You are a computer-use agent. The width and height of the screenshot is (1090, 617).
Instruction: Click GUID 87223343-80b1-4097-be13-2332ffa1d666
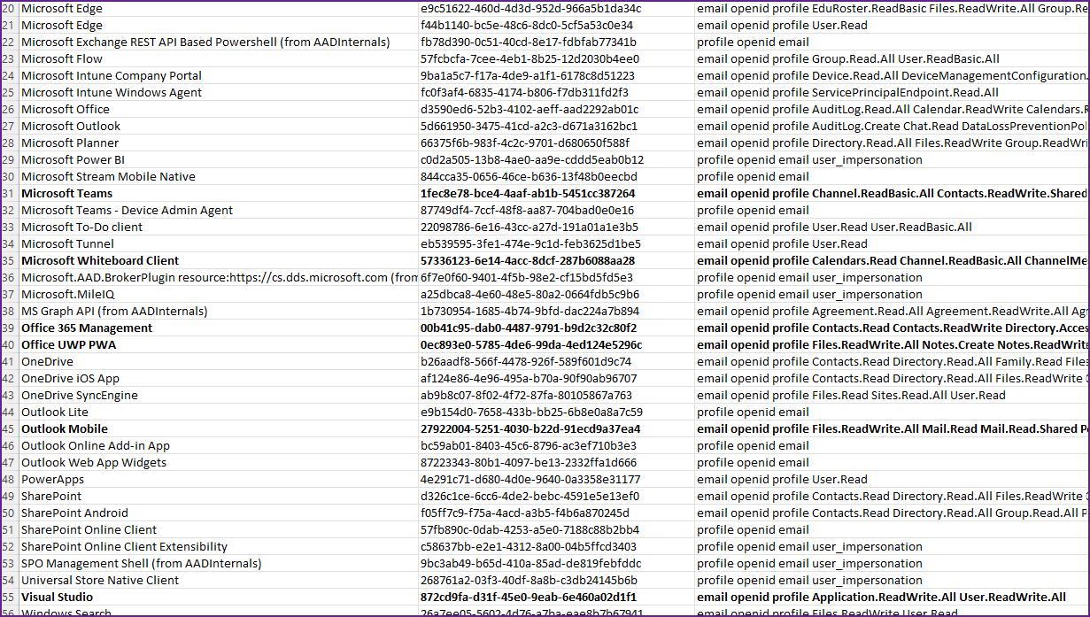click(x=556, y=463)
